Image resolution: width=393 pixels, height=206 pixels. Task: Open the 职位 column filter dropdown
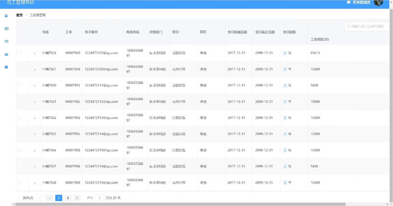pyautogui.click(x=180, y=32)
